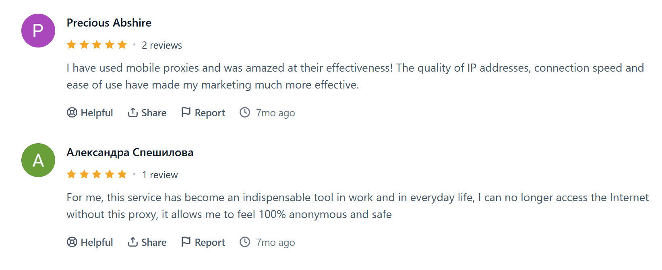Click Share icon on Precious Abshire's review
Viewport: 662px width, 270px height.
133,113
